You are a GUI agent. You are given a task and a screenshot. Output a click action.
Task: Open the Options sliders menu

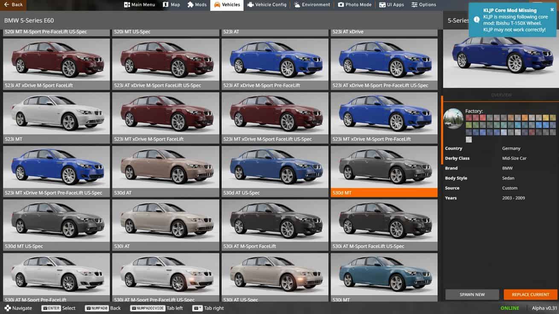[424, 5]
